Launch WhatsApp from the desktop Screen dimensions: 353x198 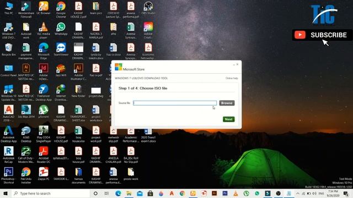pos(61,29)
